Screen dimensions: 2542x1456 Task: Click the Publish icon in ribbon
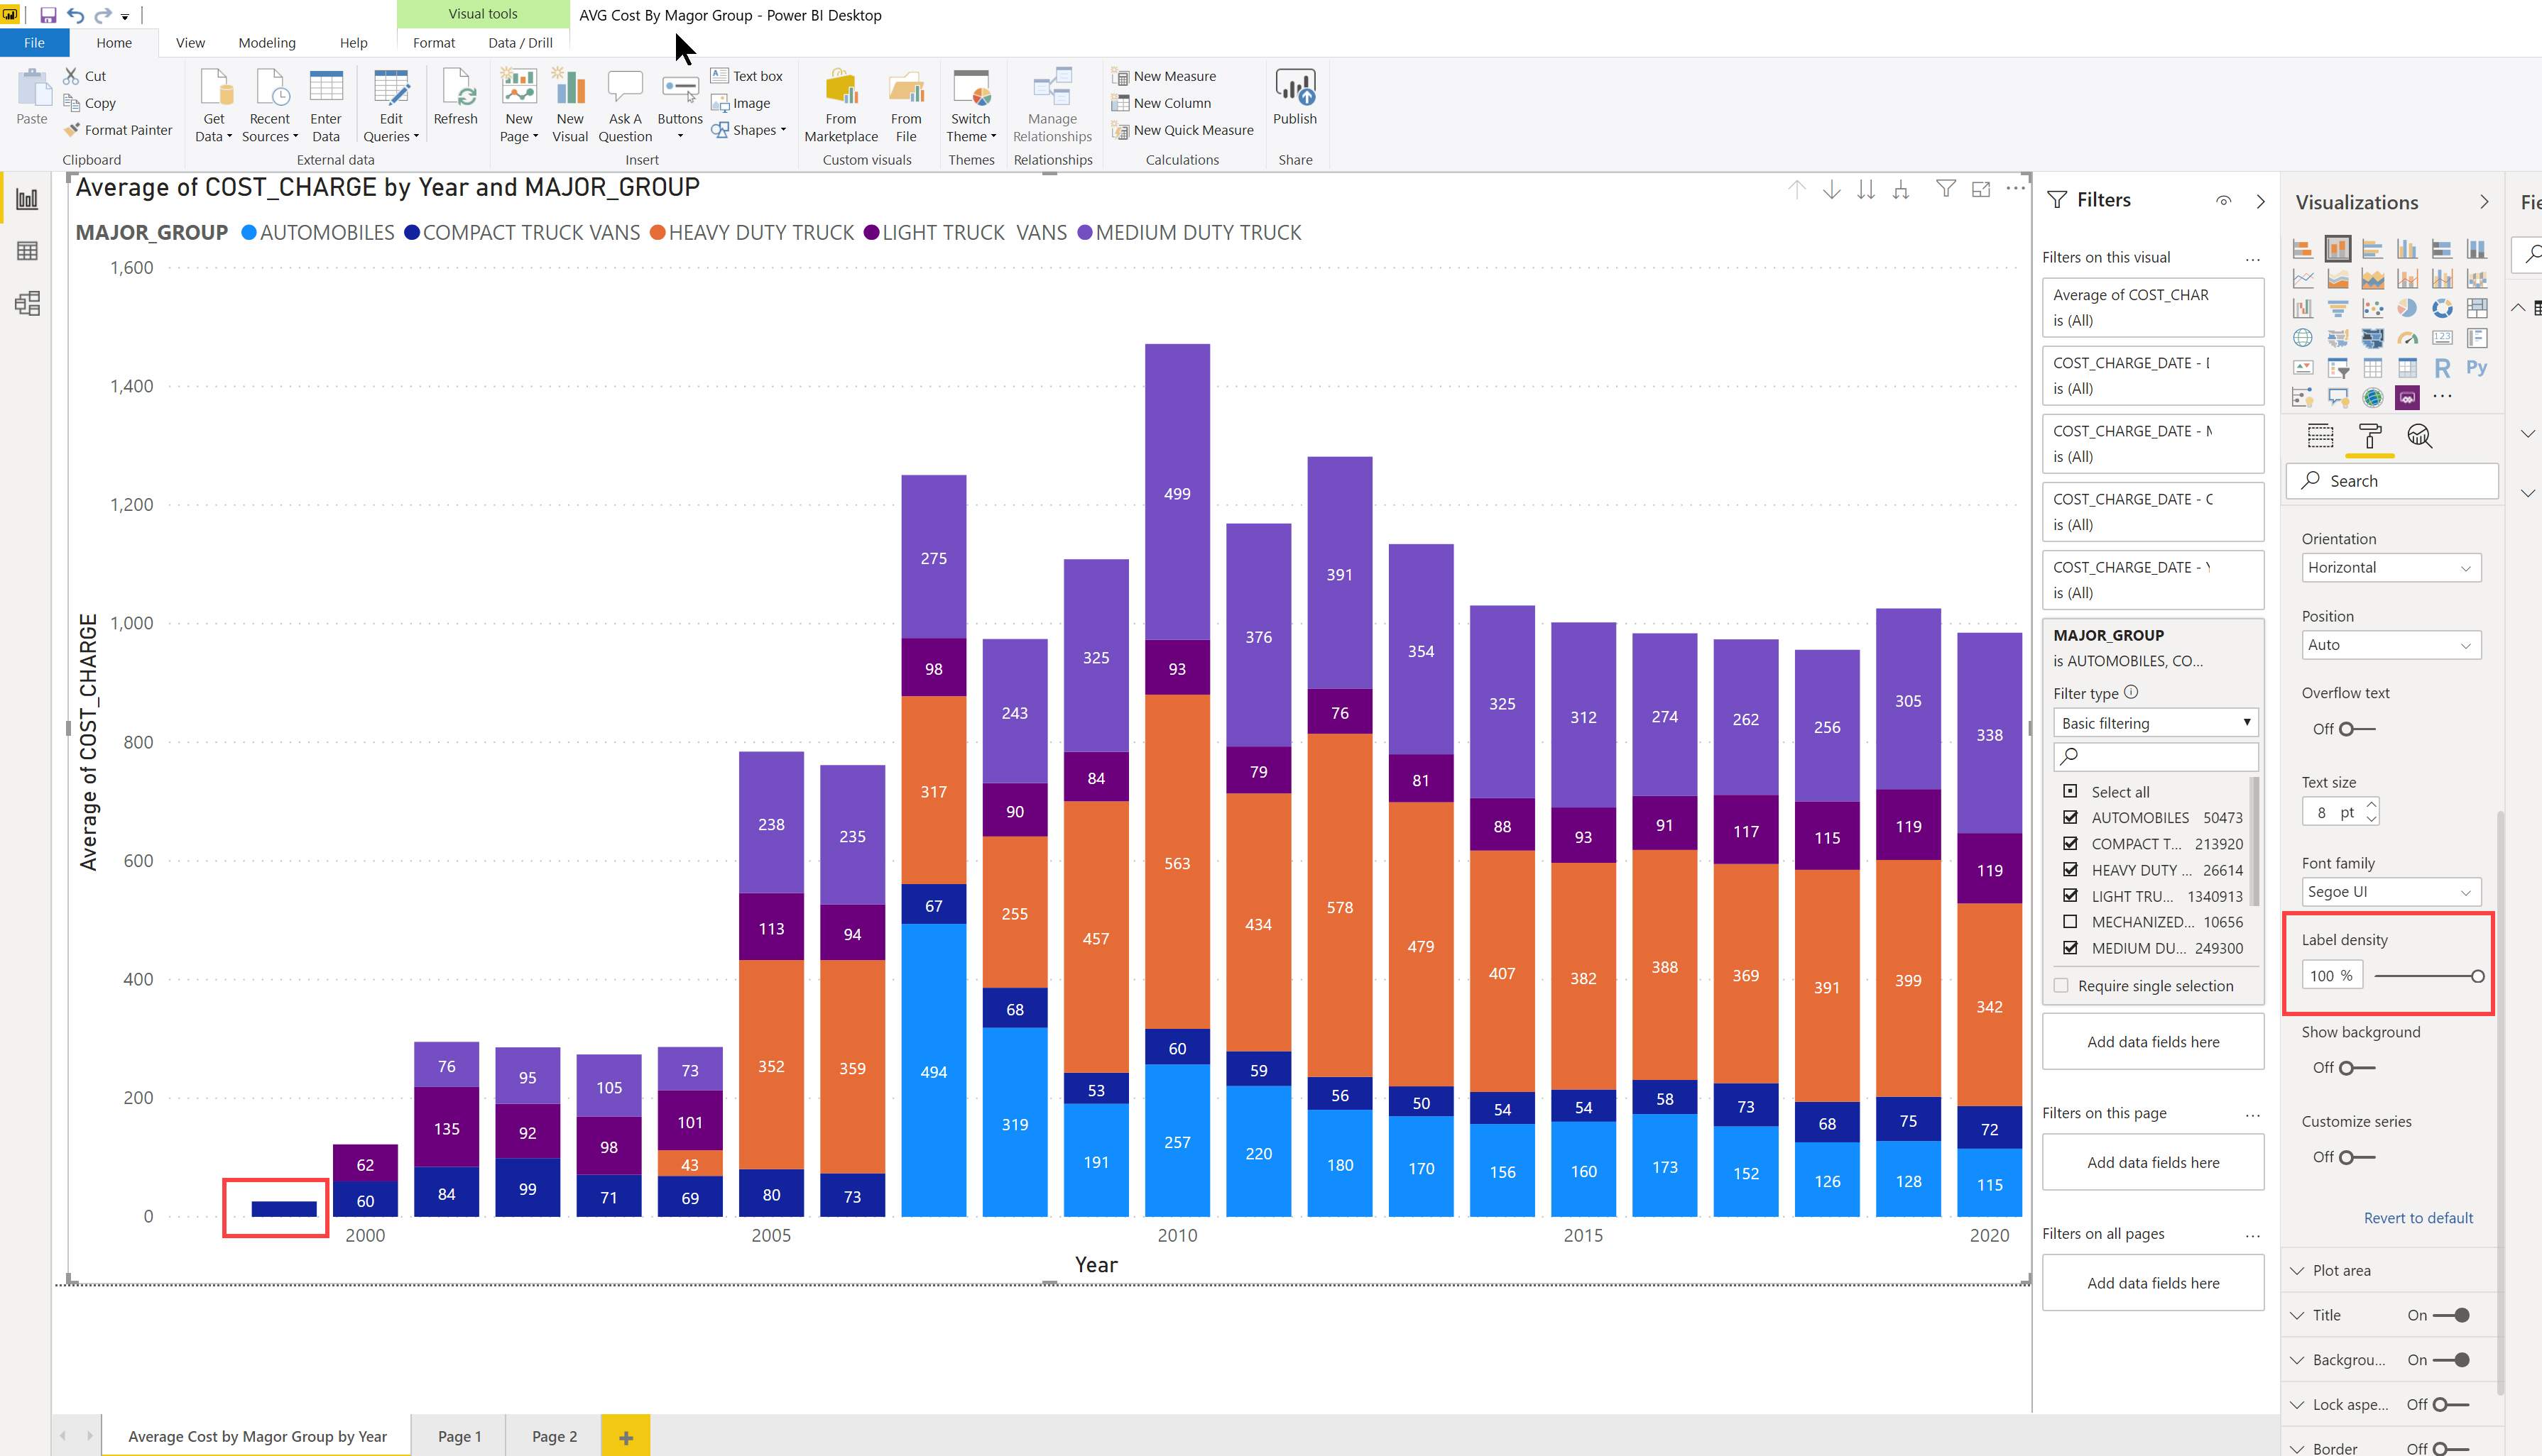1294,88
